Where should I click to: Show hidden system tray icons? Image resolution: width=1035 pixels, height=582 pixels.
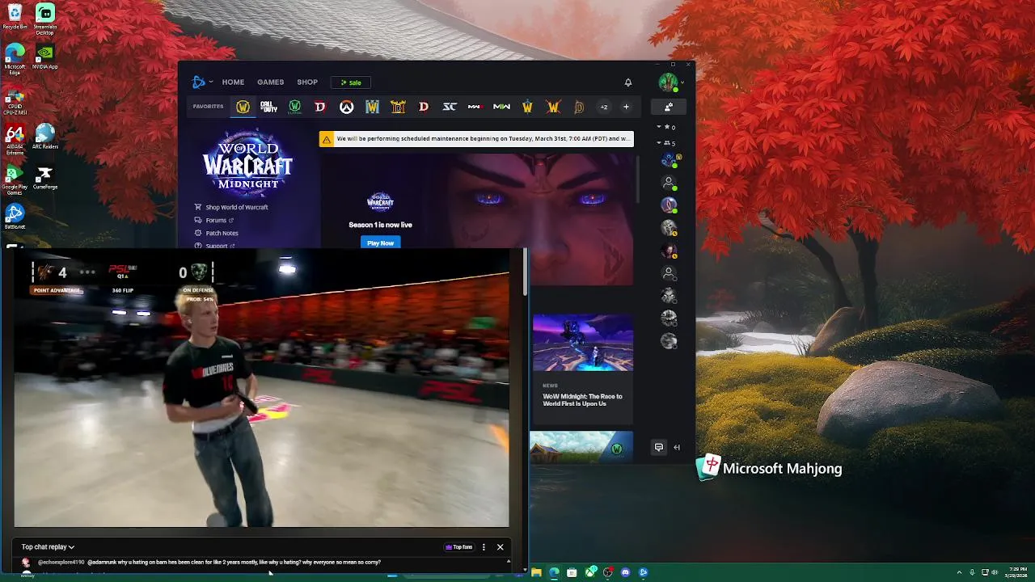960,572
